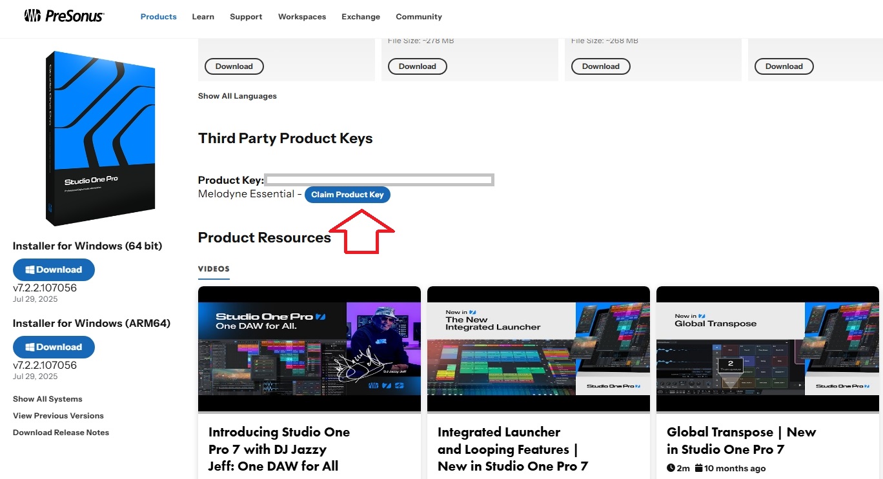Select the Videos tab
Screen dimensions: 883x479
214,269
